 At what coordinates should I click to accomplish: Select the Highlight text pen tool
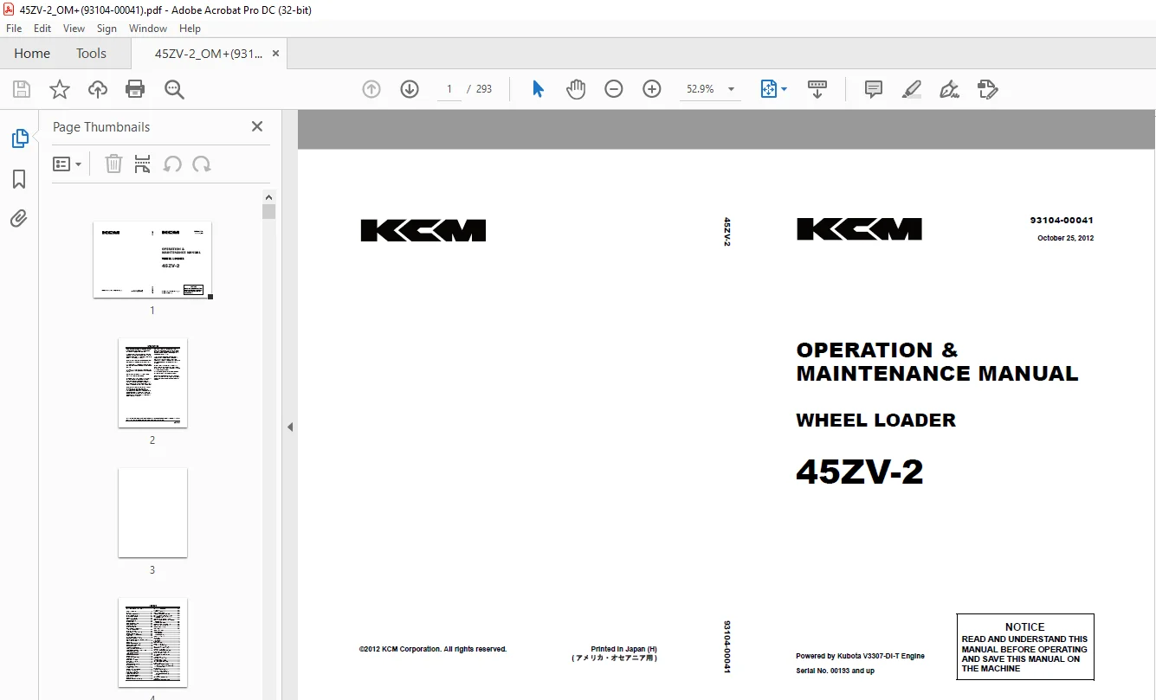point(912,89)
